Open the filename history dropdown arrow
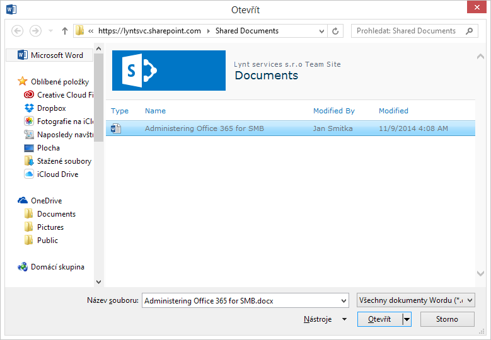 click(x=344, y=301)
